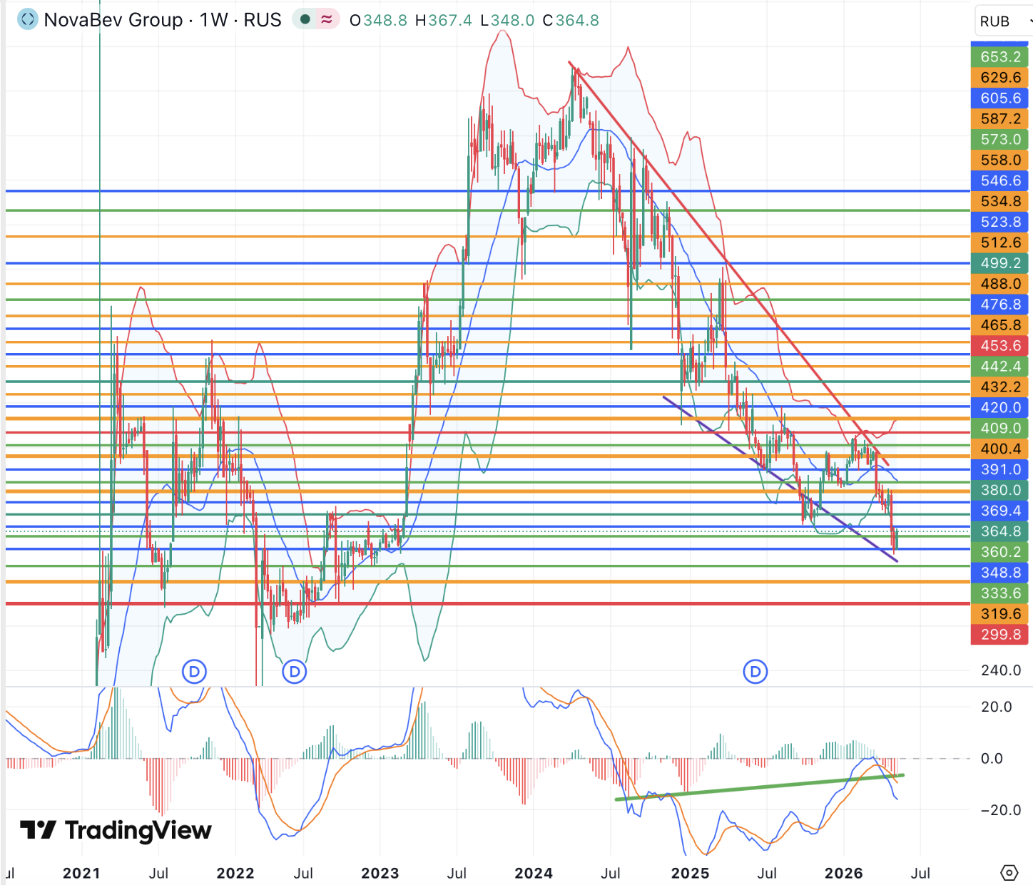Screen dimensions: 1033x885
Task: Click the NovaBev Group · 1W · RUS title
Action: click(x=163, y=20)
